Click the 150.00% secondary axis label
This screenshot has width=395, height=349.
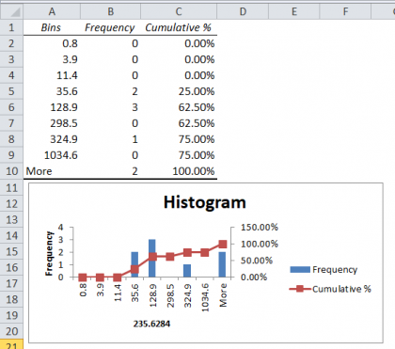[x=260, y=228]
